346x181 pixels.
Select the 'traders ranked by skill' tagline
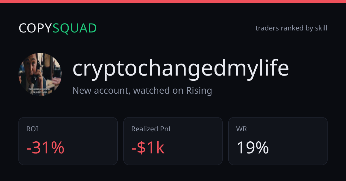(291, 28)
